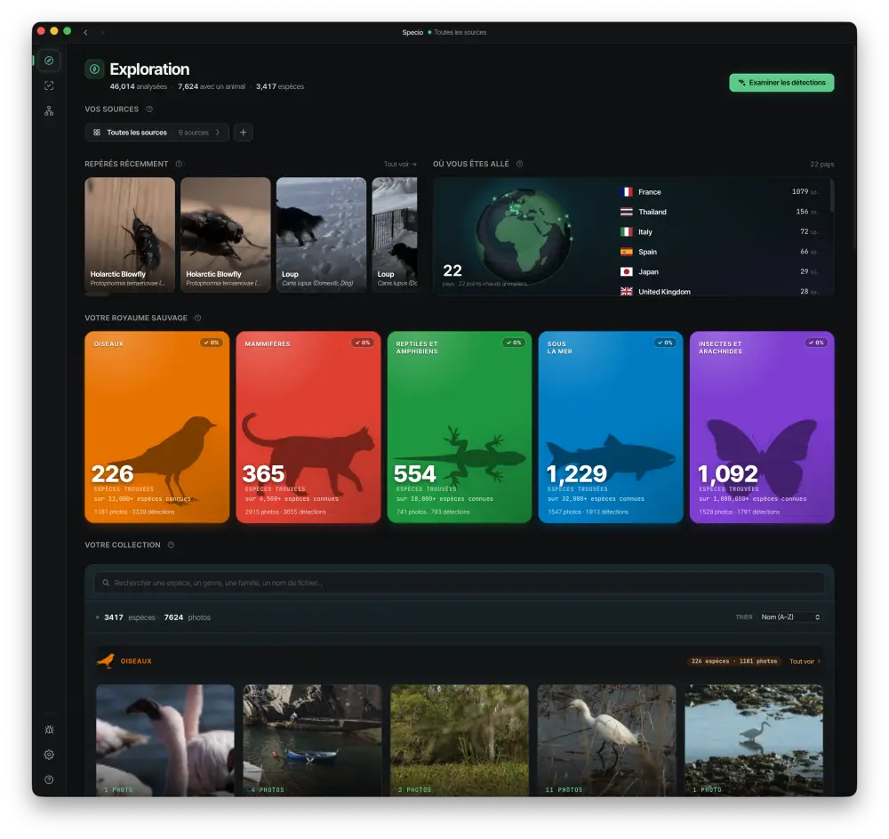Open the forest thumbnail with 2 photos
This screenshot has width=889, height=839.
tap(460, 740)
